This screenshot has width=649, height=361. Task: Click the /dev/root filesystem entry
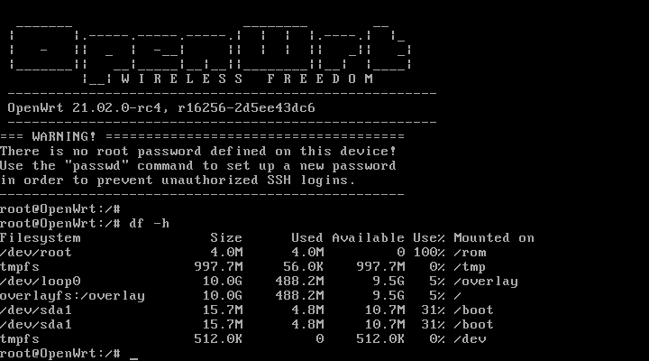[36, 253]
